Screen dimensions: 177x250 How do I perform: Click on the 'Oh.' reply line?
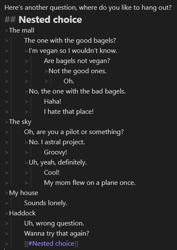click(x=69, y=81)
